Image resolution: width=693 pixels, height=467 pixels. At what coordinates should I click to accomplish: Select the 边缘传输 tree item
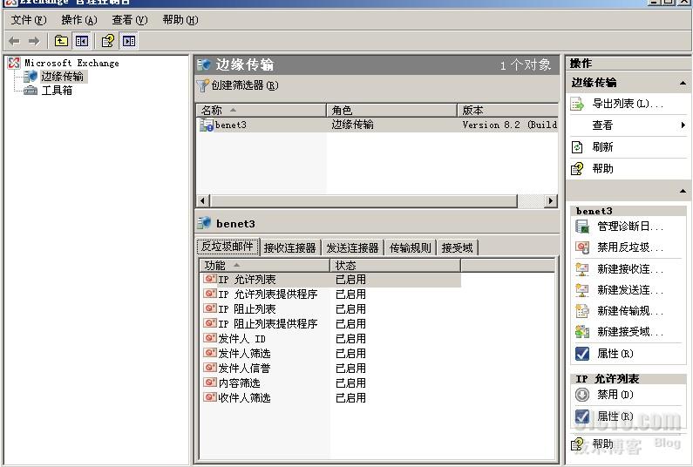coord(62,77)
